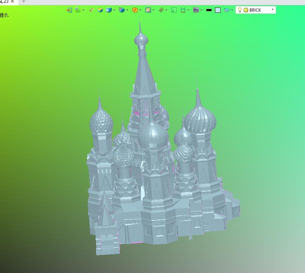Screen dimensions: 305x273
Task: Click the orange faceted polygon icon
Action: point(135,10)
